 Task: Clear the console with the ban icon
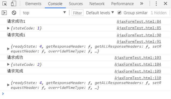click(x=14, y=13)
